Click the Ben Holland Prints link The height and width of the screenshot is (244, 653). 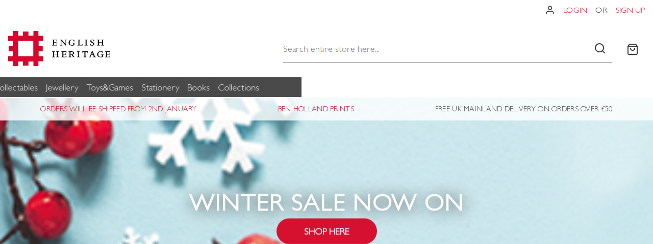316,109
